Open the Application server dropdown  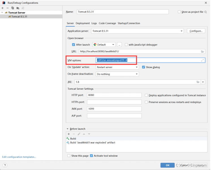pyautogui.click(x=137, y=31)
